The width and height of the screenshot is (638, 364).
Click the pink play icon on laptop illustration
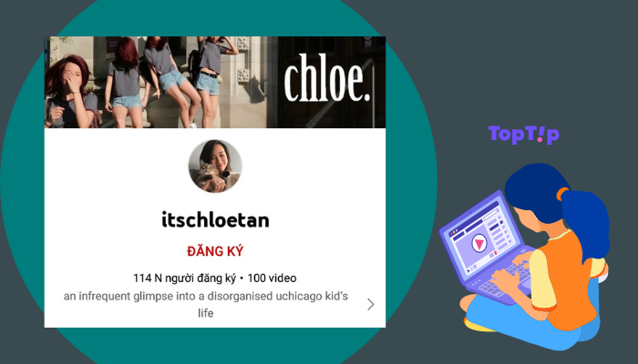click(479, 244)
